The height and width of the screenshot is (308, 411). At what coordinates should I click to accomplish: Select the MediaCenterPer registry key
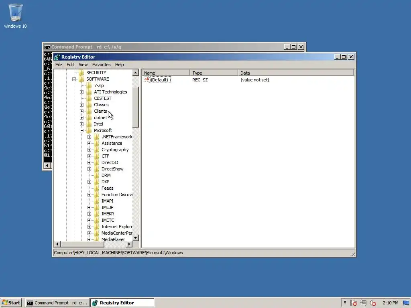pos(117,233)
